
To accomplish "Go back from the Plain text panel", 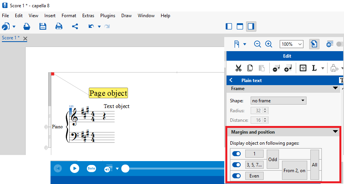I will click(231, 80).
